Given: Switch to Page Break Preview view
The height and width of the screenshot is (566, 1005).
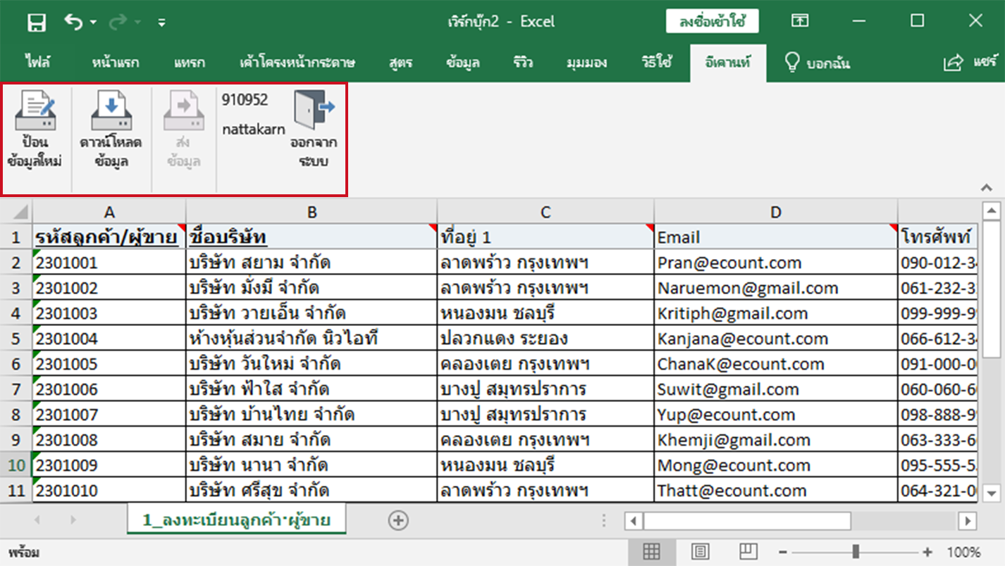Looking at the screenshot, I should (x=748, y=552).
